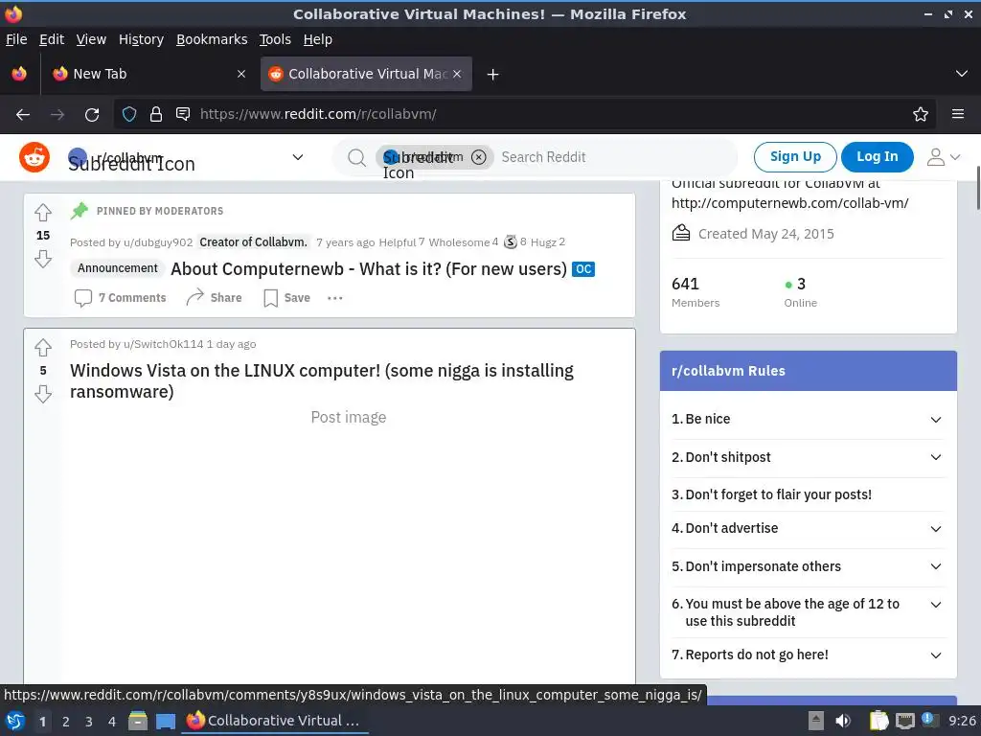List all tabs with the tab bar chevron

pyautogui.click(x=962, y=74)
